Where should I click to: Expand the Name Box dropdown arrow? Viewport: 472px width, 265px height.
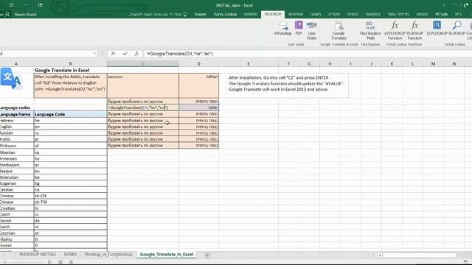[x=94, y=54]
